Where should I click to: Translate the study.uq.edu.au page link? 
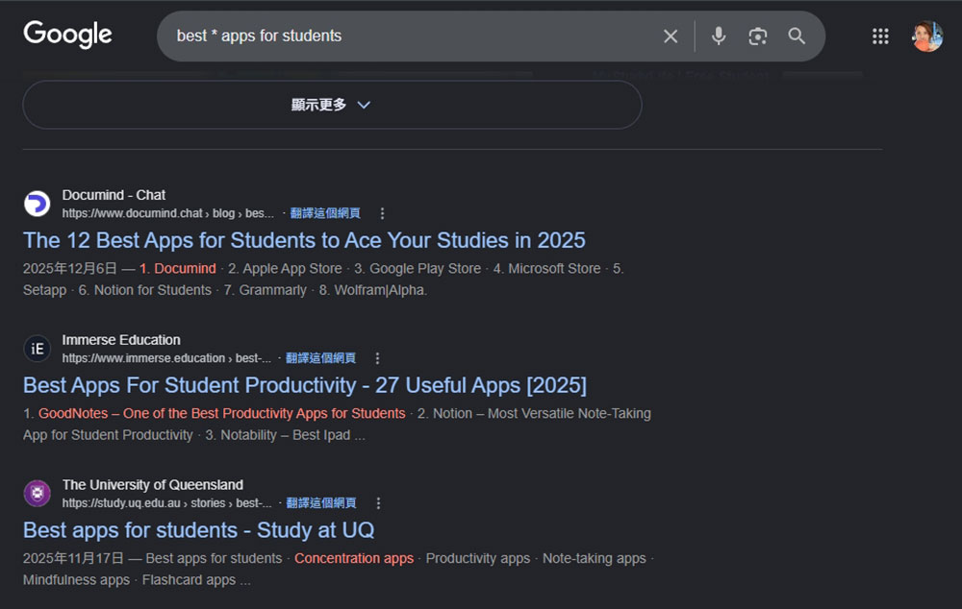click(x=321, y=503)
